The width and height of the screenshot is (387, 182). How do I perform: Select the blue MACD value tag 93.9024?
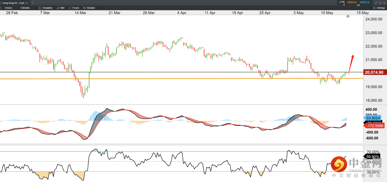tap(374, 118)
